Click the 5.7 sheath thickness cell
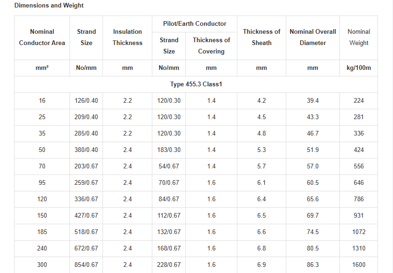The image size is (393, 273). [x=261, y=166]
